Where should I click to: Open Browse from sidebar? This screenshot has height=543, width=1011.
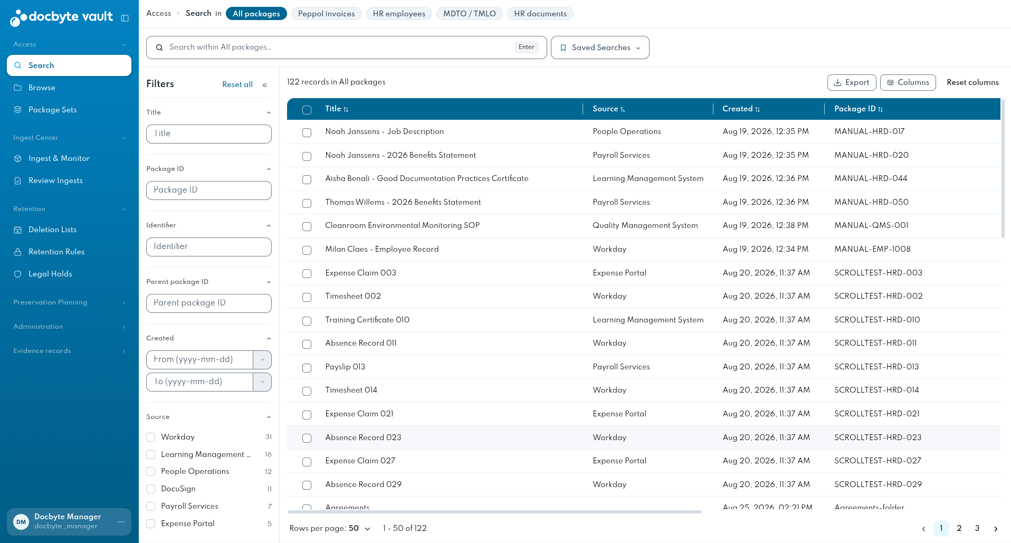click(x=69, y=88)
